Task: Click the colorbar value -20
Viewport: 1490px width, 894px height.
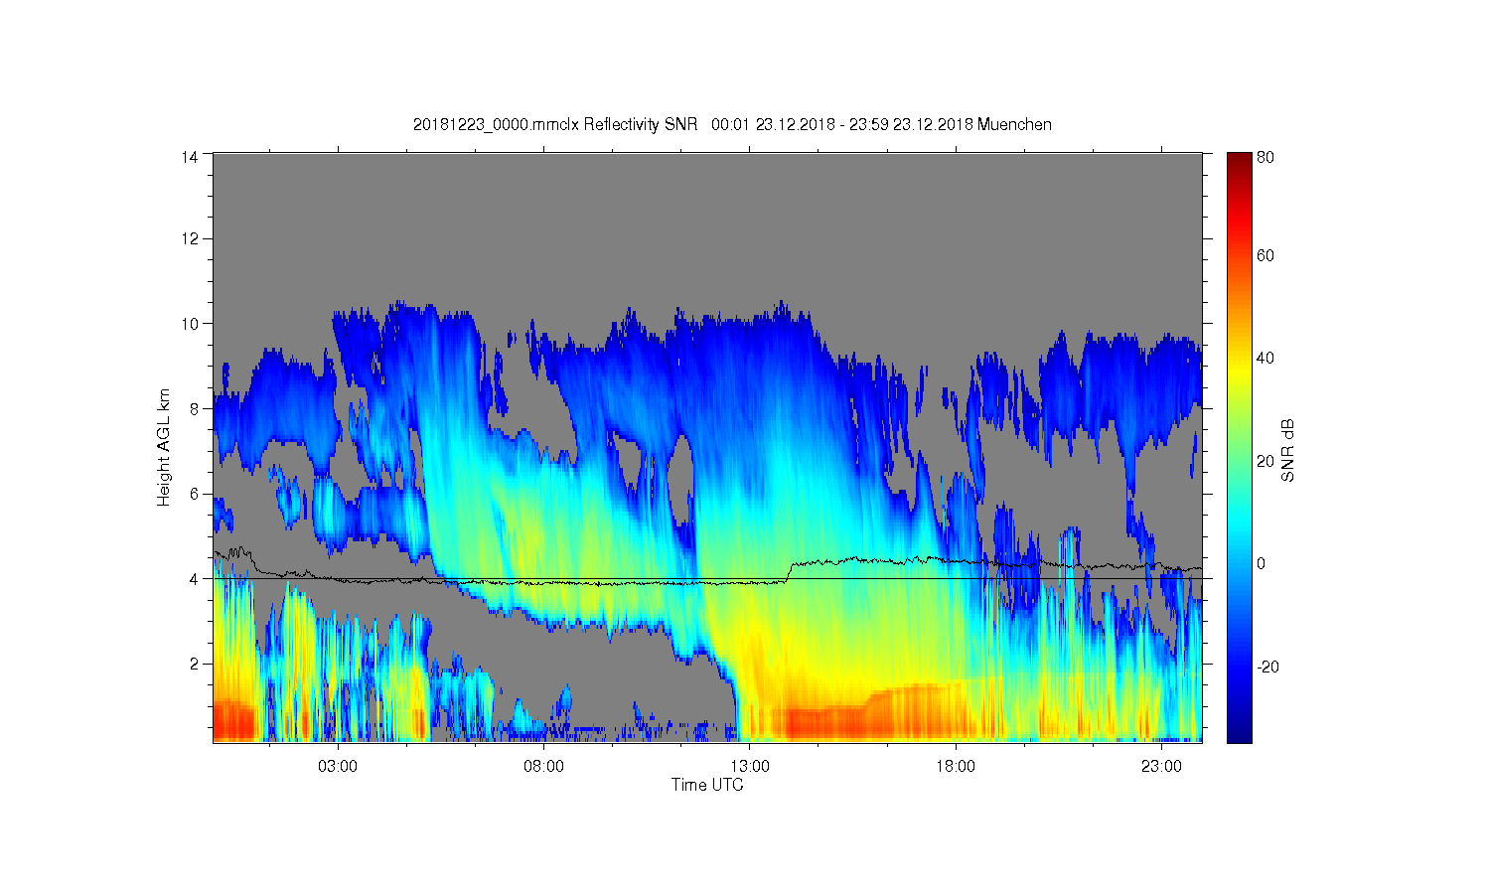Action: click(1267, 667)
